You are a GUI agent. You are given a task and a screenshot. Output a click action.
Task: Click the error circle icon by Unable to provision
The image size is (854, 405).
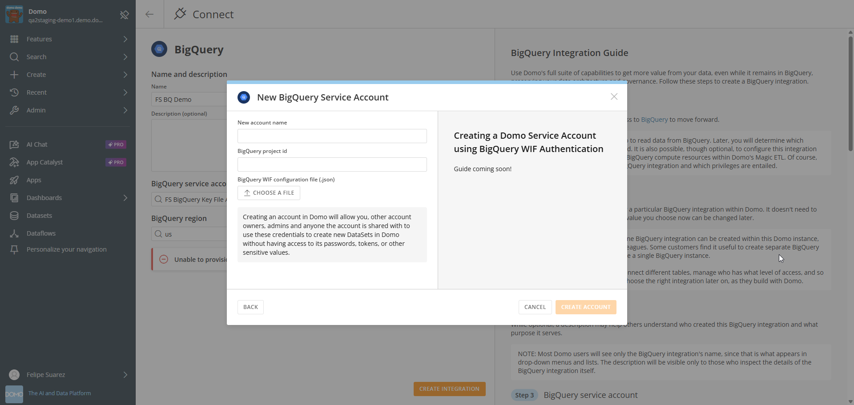click(164, 259)
